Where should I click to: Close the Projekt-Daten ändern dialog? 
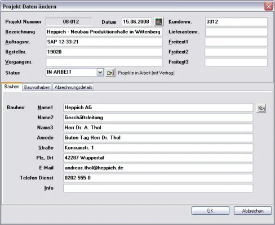pos(269,6)
